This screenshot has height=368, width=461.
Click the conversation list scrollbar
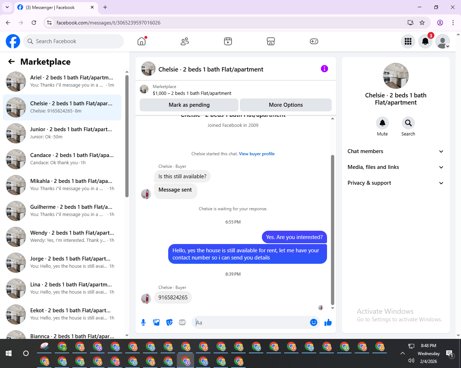click(x=127, y=136)
